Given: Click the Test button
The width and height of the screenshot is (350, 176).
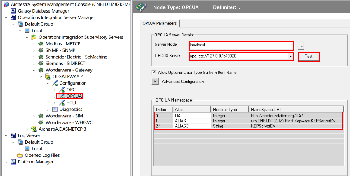Looking at the screenshot, I should 309,57.
